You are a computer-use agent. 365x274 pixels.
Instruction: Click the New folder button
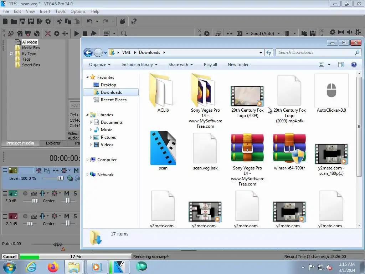pos(238,65)
